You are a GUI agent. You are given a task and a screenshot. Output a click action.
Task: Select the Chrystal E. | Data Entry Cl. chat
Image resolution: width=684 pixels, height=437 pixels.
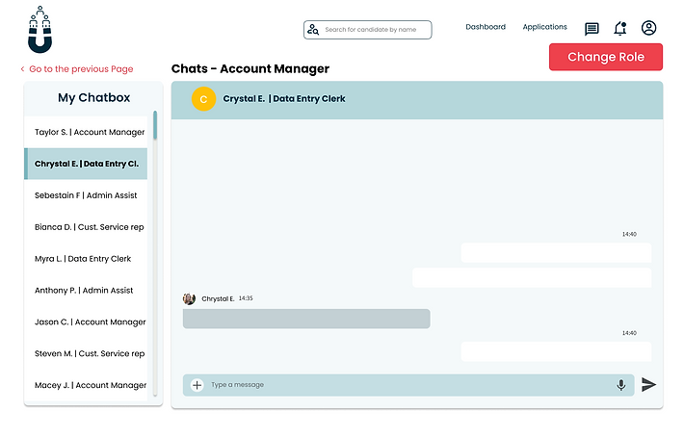click(x=86, y=164)
